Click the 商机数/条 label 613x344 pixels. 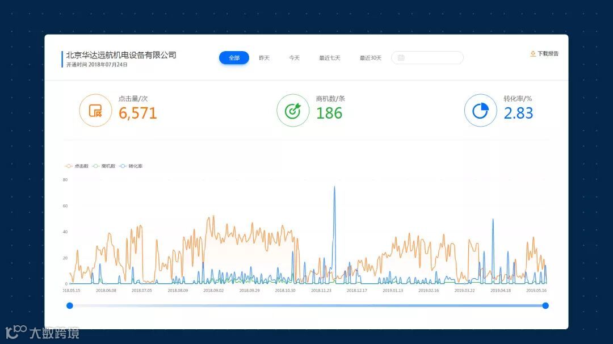(330, 99)
